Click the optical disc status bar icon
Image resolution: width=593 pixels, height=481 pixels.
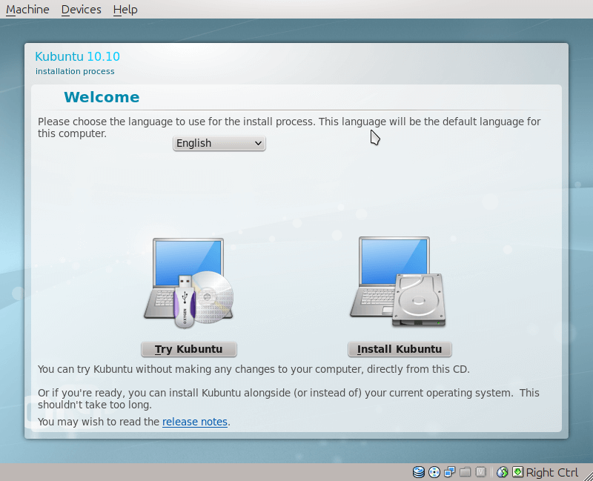tap(434, 472)
